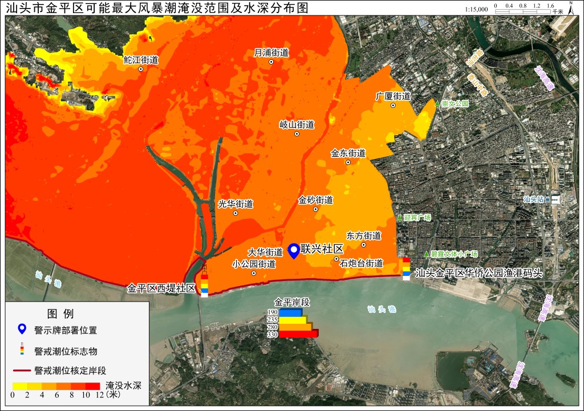Click the 图例 legend heading
The height and width of the screenshot is (411, 584).
[x=60, y=314]
